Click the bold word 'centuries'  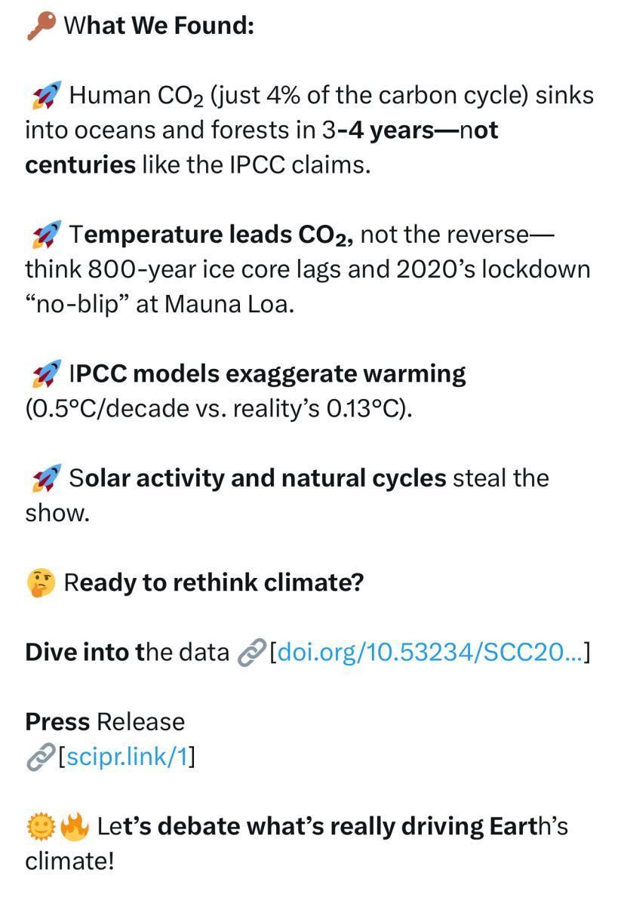pyautogui.click(x=80, y=165)
